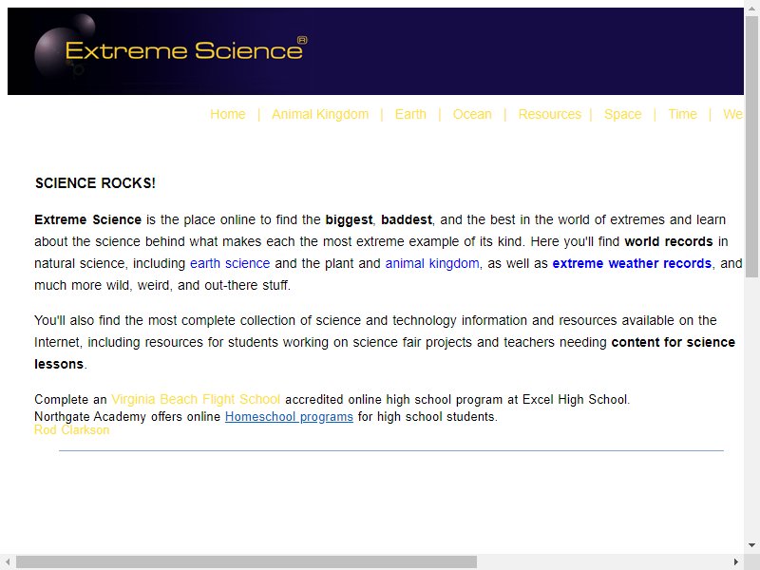Click the vertical scrollbar thumb
Screen dimensions: 760x570
point(751,147)
